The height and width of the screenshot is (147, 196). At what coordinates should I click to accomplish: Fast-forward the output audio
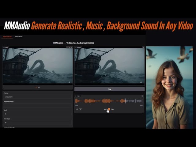point(112,109)
